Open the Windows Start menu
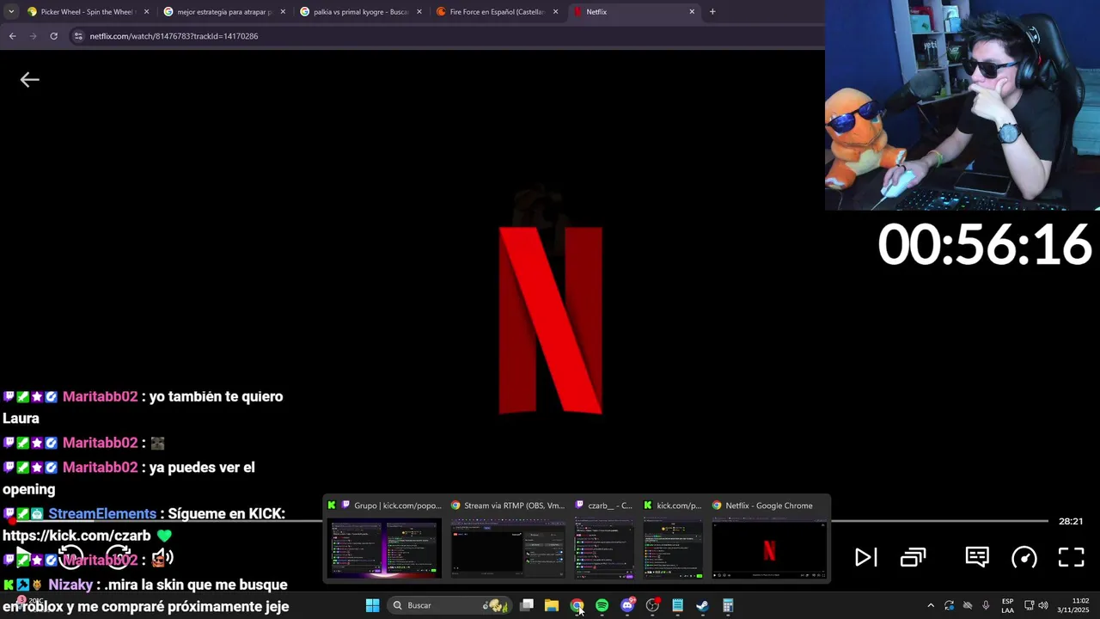 pos(372,605)
